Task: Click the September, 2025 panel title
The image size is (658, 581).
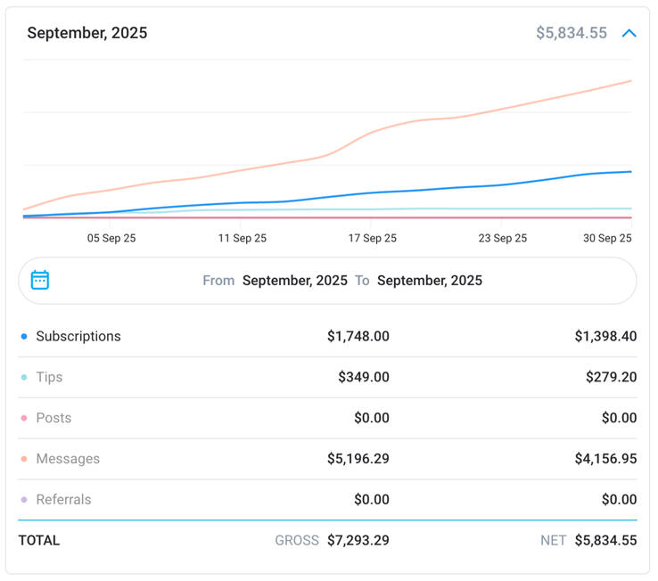Action: pos(87,33)
